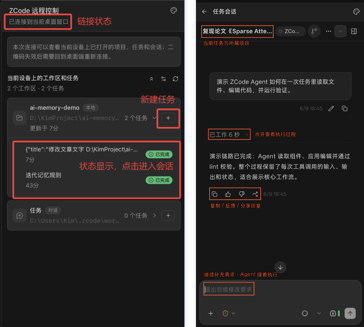Click the 已连接到当前桌面窗口 status text
Viewport: 364px width, 327px height.
click(39, 22)
